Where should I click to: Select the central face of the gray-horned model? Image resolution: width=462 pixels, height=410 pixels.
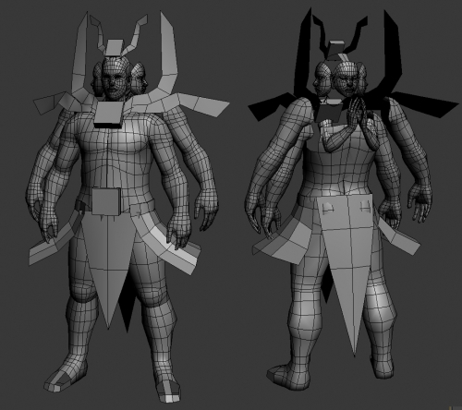pyautogui.click(x=115, y=78)
